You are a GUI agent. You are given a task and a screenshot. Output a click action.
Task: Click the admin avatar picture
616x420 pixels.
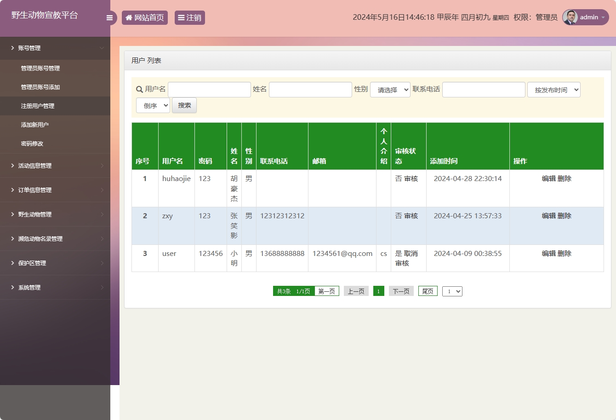click(570, 17)
